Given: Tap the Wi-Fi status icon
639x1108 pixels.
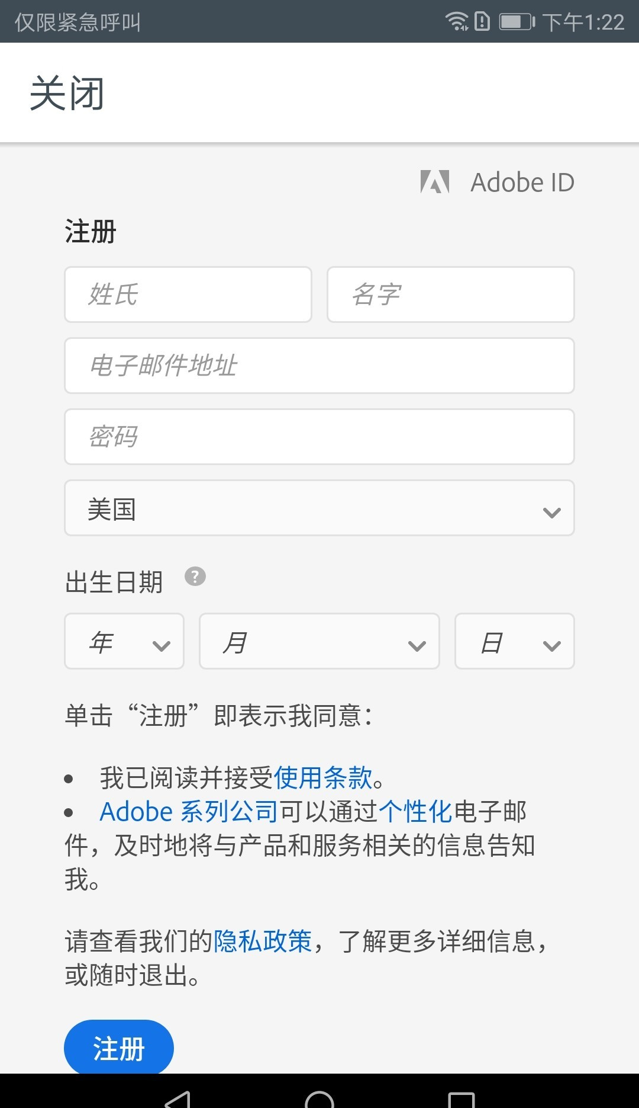Looking at the screenshot, I should click(456, 21).
